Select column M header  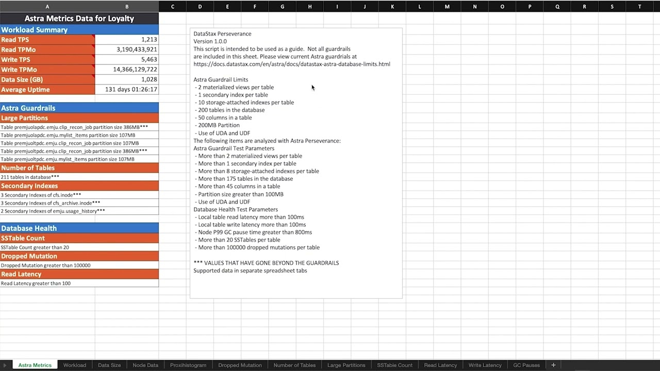coord(447,6)
